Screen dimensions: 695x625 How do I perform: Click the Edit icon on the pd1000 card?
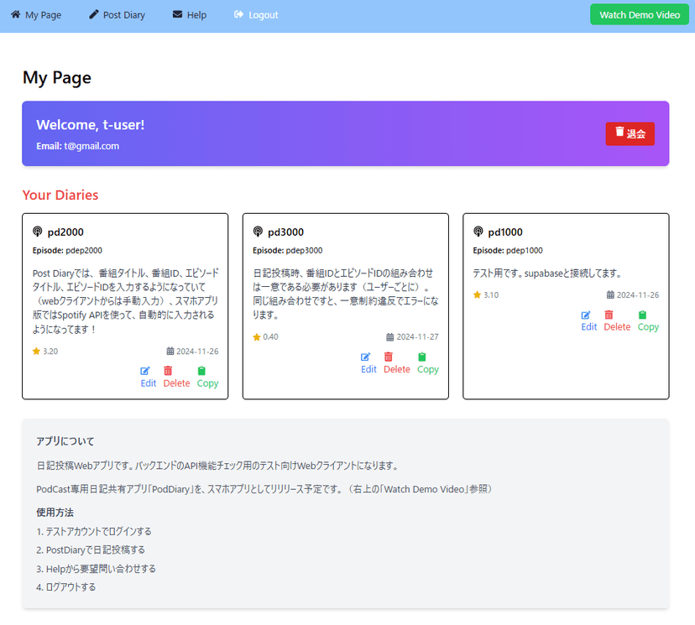[588, 315]
